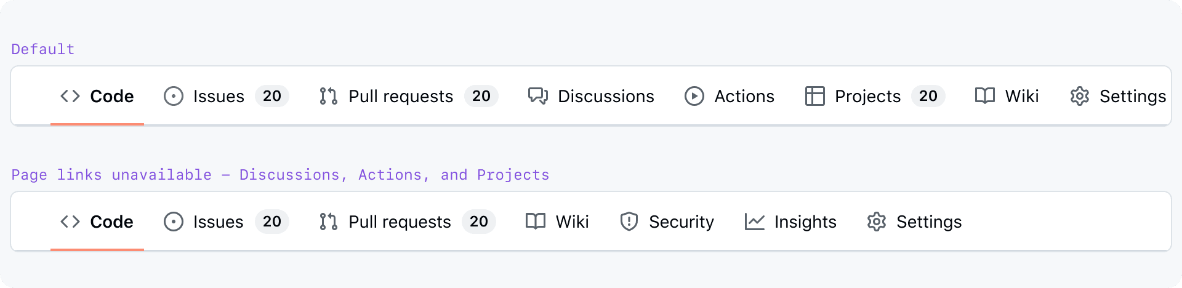Click the Pull requests counter in second nav
This screenshot has height=288, width=1182.
tap(479, 222)
